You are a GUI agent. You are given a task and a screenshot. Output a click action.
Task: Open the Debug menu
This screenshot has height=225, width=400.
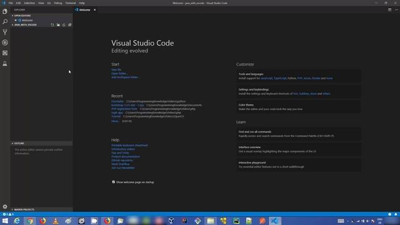coord(58,3)
